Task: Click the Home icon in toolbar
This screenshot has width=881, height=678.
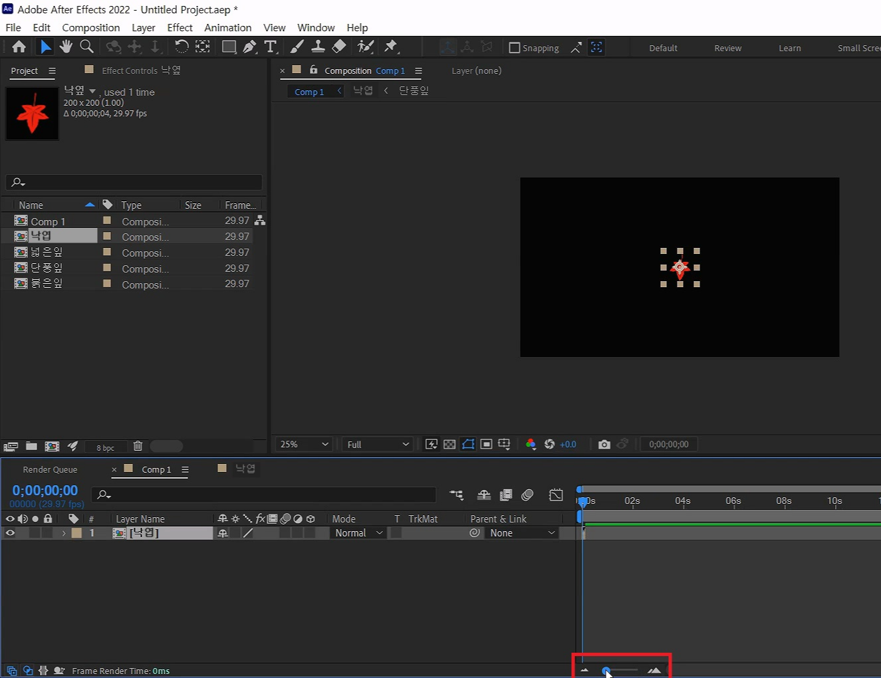Action: point(19,47)
